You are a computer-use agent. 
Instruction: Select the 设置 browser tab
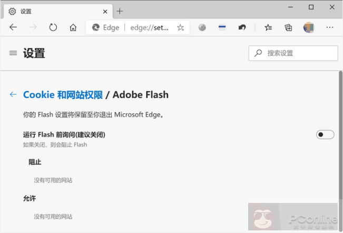(58, 12)
